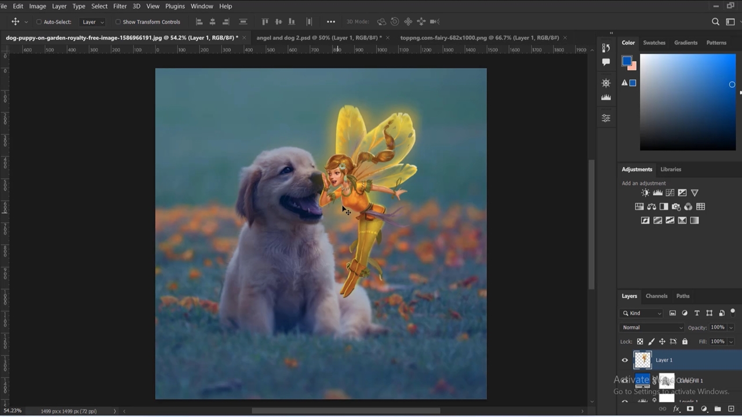742x417 pixels.
Task: Open the Normal blend mode dropdown
Action: (x=652, y=328)
